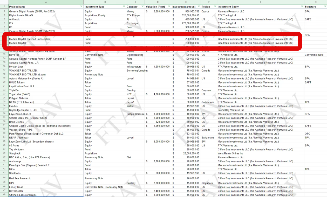Select the 'Wallet' category cell
This screenshot has width=327, height=197.
[135, 106]
